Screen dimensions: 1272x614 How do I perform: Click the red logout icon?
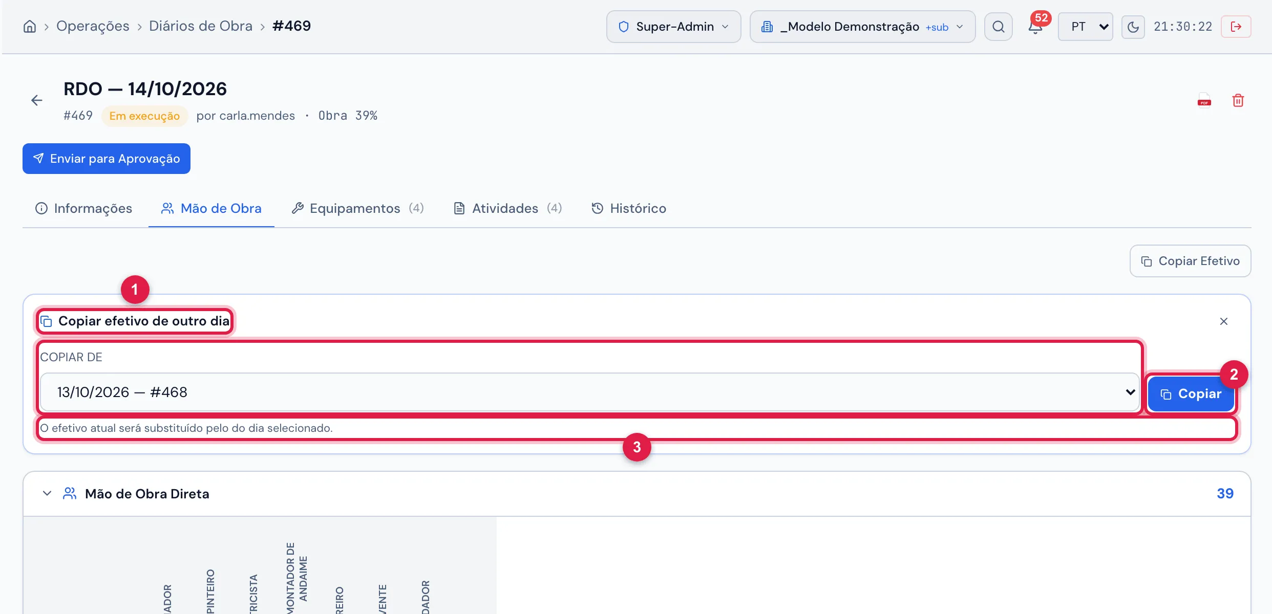coord(1236,27)
